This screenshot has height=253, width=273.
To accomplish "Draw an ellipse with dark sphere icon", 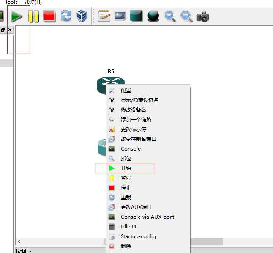I will click(153, 16).
